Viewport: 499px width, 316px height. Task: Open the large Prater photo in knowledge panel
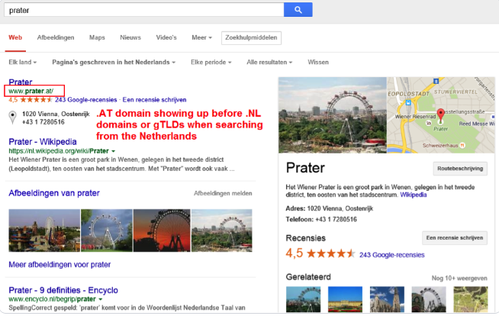[333, 115]
